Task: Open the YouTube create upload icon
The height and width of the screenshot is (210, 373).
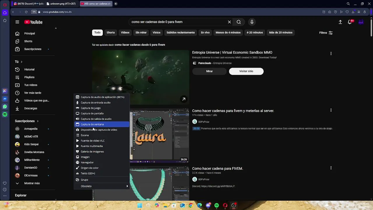Action: pyautogui.click(x=340, y=22)
